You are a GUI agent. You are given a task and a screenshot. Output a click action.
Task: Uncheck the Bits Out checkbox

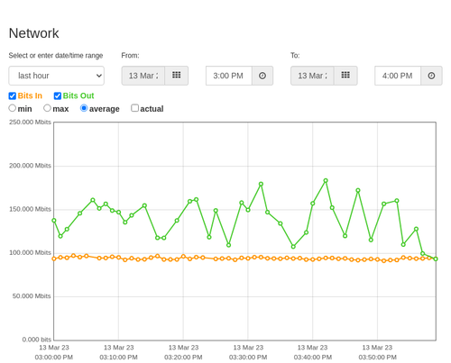click(58, 95)
